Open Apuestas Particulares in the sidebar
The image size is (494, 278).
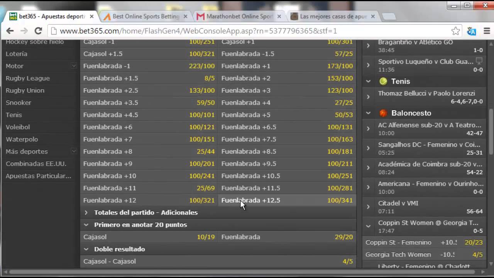pyautogui.click(x=38, y=176)
